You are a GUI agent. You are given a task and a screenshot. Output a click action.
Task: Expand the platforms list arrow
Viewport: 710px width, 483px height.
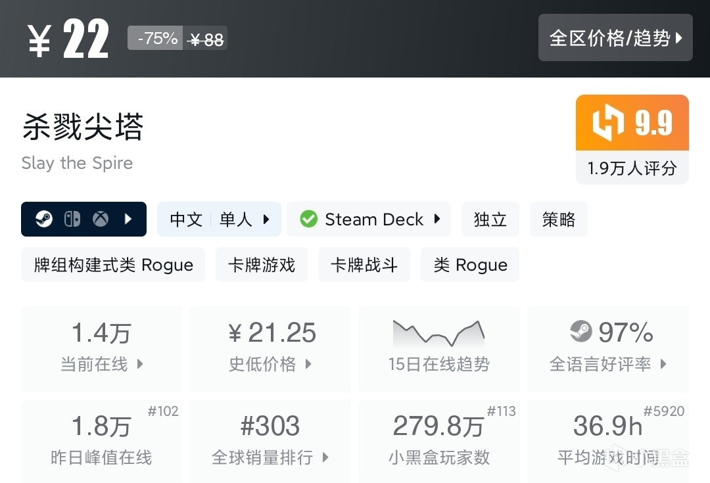(x=129, y=219)
